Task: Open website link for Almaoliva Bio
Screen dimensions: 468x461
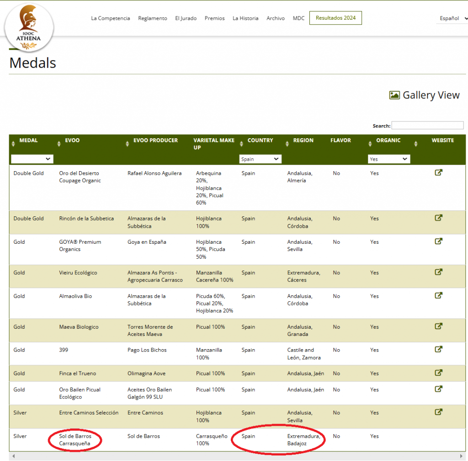Action: [438, 295]
